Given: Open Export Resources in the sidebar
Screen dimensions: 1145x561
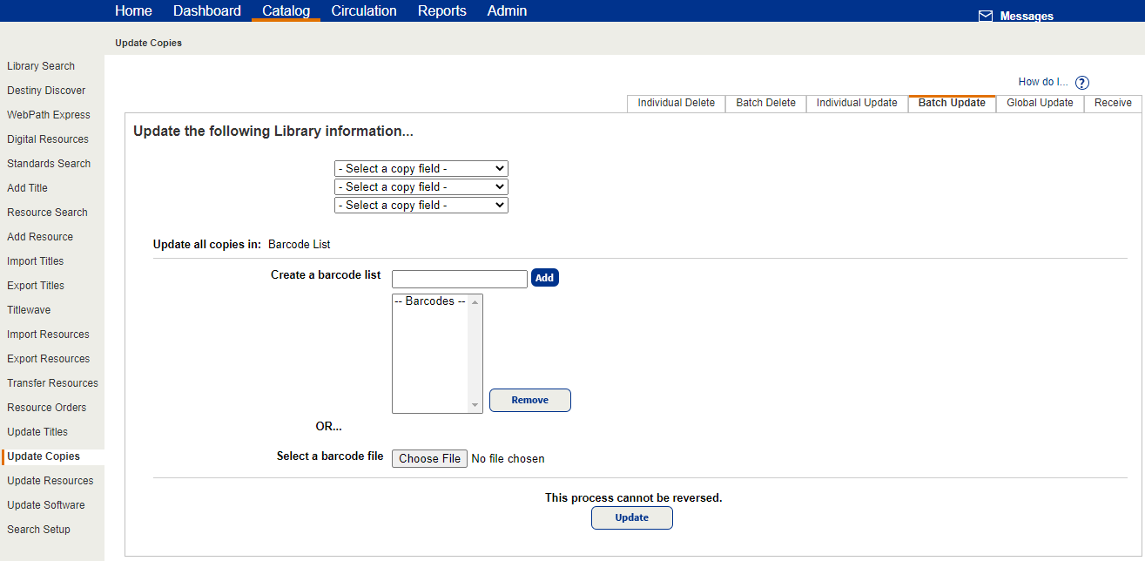Looking at the screenshot, I should click(49, 359).
